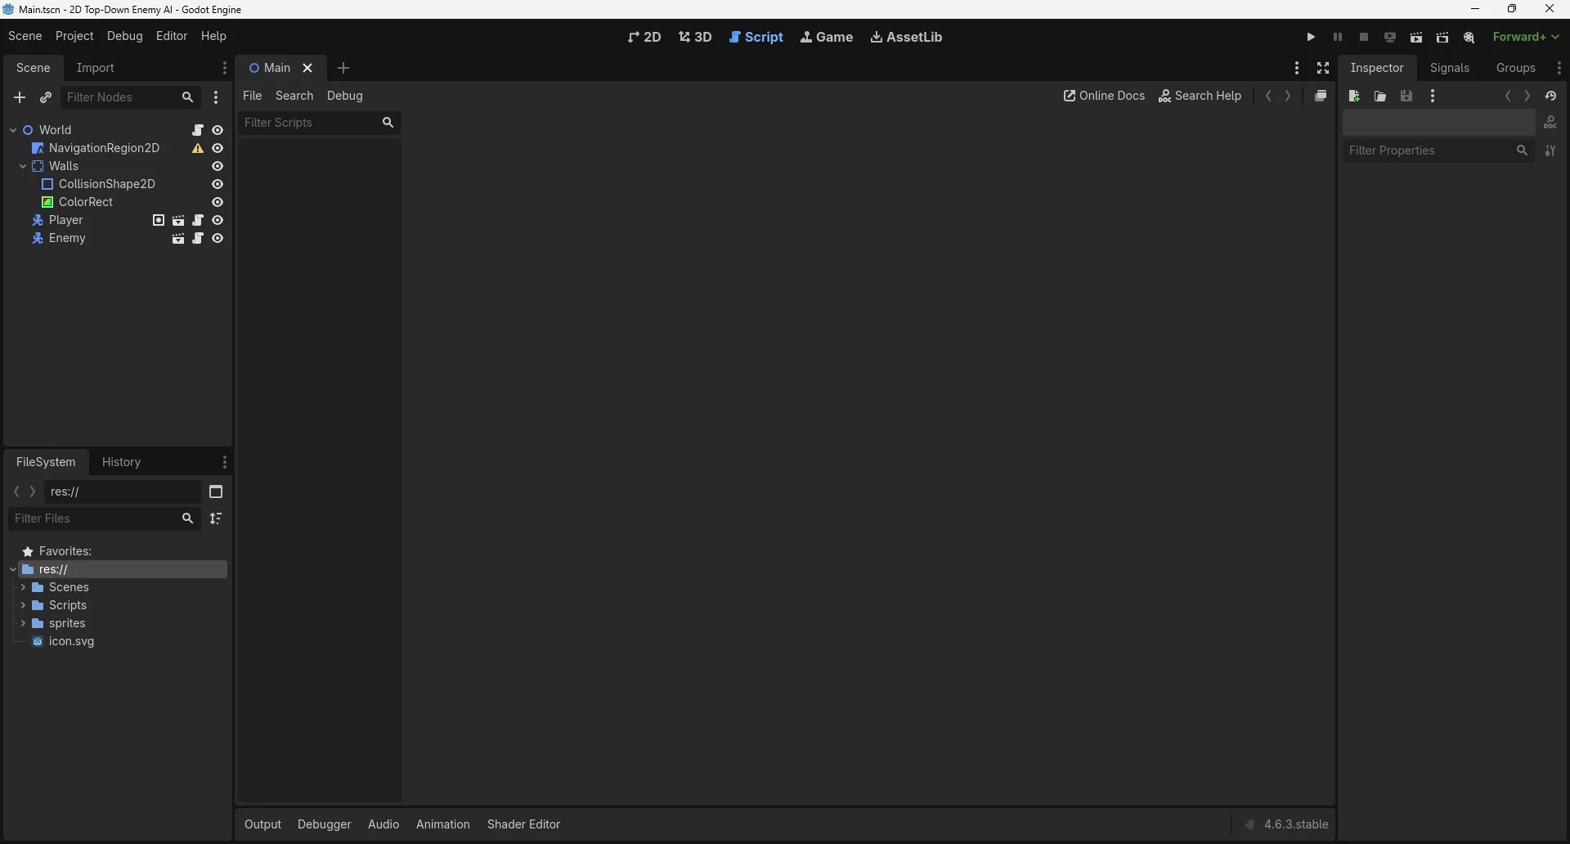Toggle FileSystem split mode
The height and width of the screenshot is (844, 1570).
tap(216, 492)
